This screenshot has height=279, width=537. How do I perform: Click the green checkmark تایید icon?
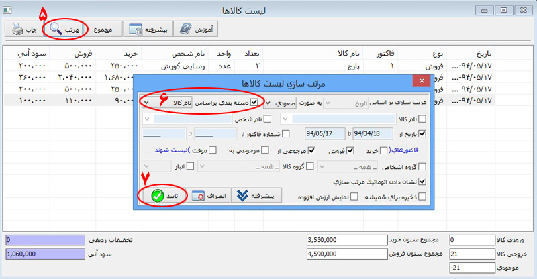(158, 196)
